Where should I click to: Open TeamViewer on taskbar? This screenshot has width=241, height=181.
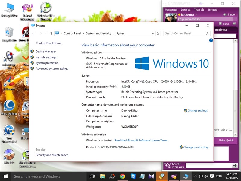(133, 176)
